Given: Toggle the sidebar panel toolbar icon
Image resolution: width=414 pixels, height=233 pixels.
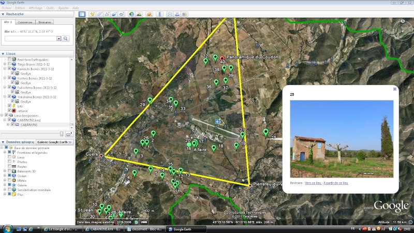Looking at the screenshot, I should [82, 14].
